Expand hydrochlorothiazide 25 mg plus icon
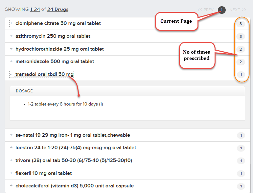The image size is (253, 193). [11, 49]
